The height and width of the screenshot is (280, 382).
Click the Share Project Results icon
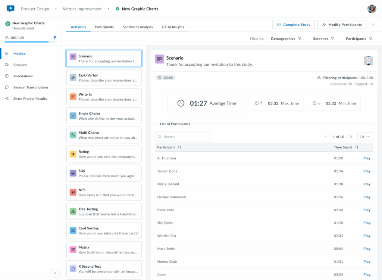pos(7,99)
